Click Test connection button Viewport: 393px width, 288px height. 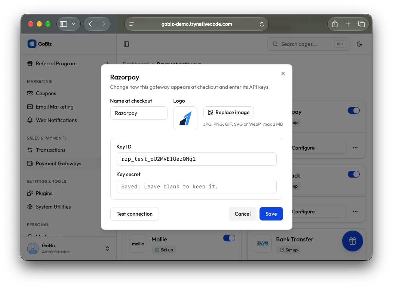134,214
